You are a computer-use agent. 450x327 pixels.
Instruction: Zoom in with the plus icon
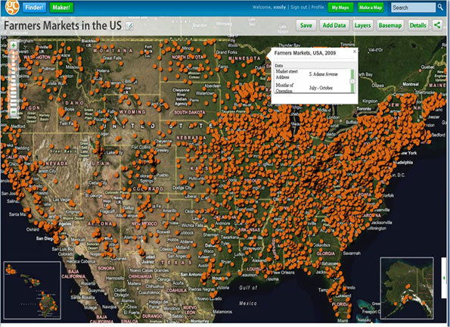[x=14, y=45]
